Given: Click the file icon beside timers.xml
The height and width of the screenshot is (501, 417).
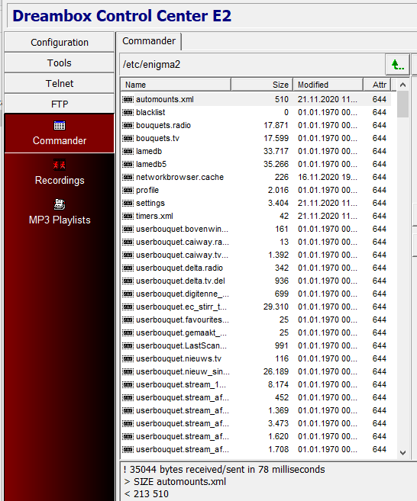Looking at the screenshot, I should 128,216.
